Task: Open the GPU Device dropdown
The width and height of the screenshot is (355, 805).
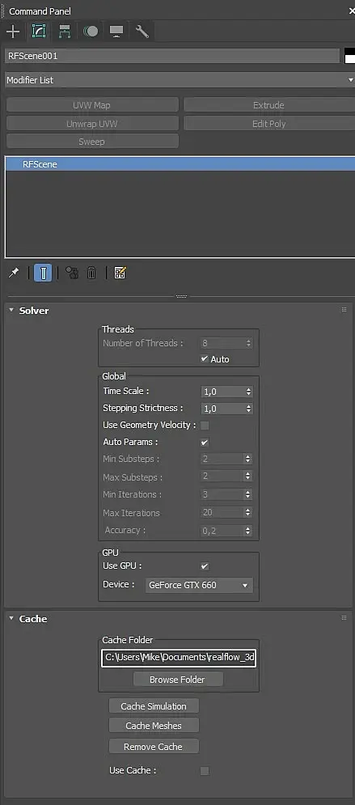Action: click(x=199, y=585)
